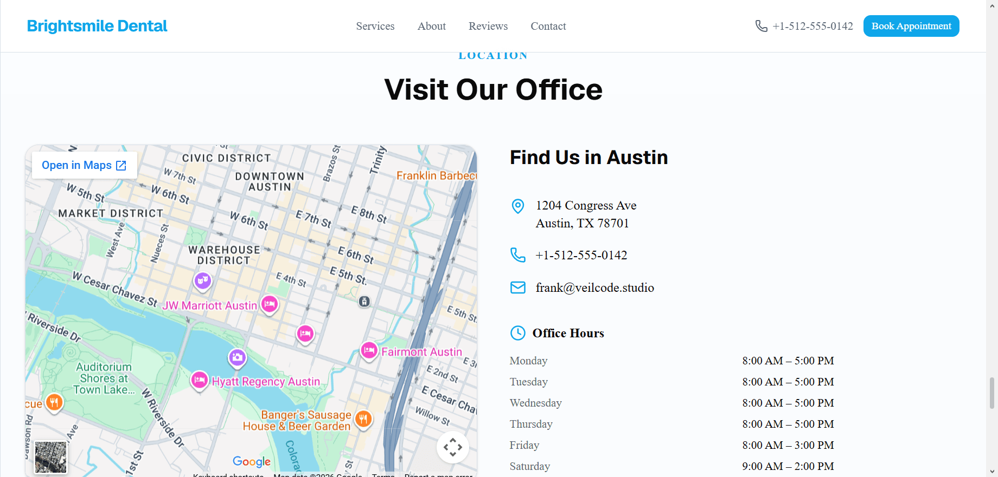The width and height of the screenshot is (998, 477).
Task: Switch map to satellite view thumbnail
Action: [50, 457]
